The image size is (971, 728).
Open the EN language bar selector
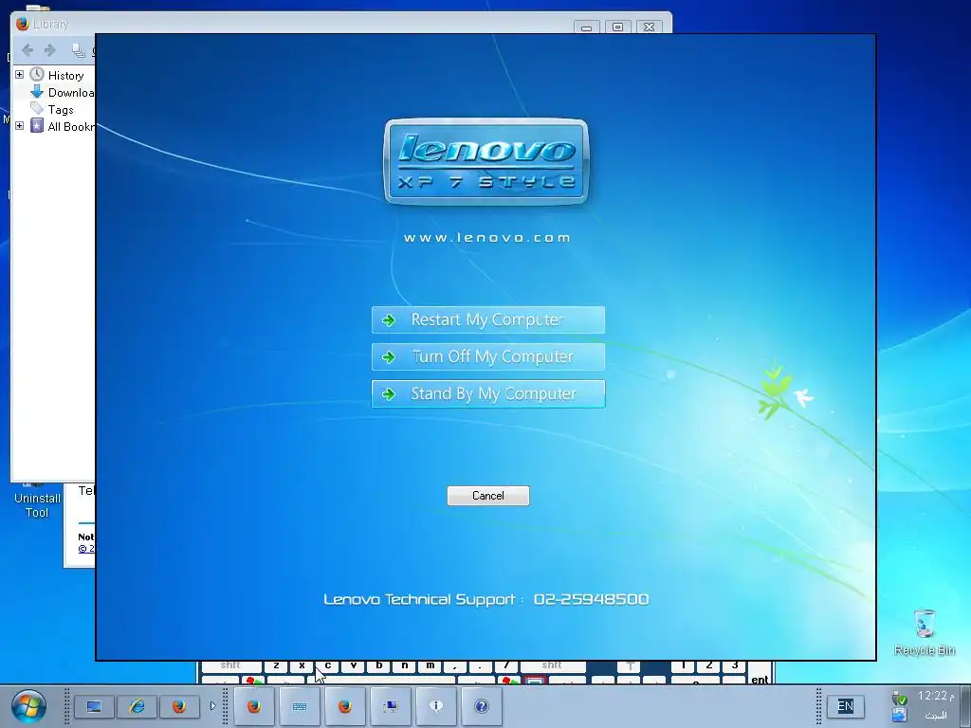point(845,706)
